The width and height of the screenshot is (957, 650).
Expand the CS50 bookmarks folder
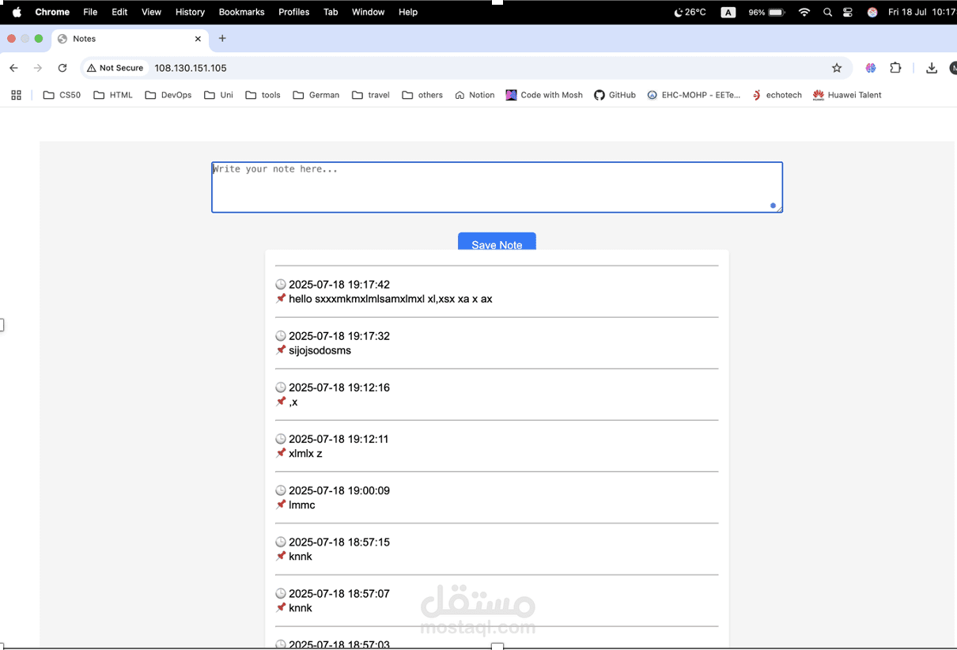[x=62, y=95]
